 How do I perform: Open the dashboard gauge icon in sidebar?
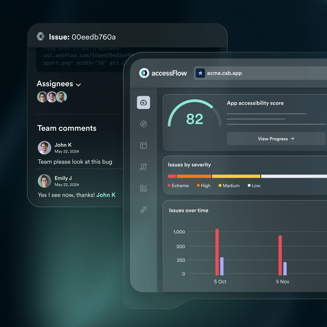143,102
